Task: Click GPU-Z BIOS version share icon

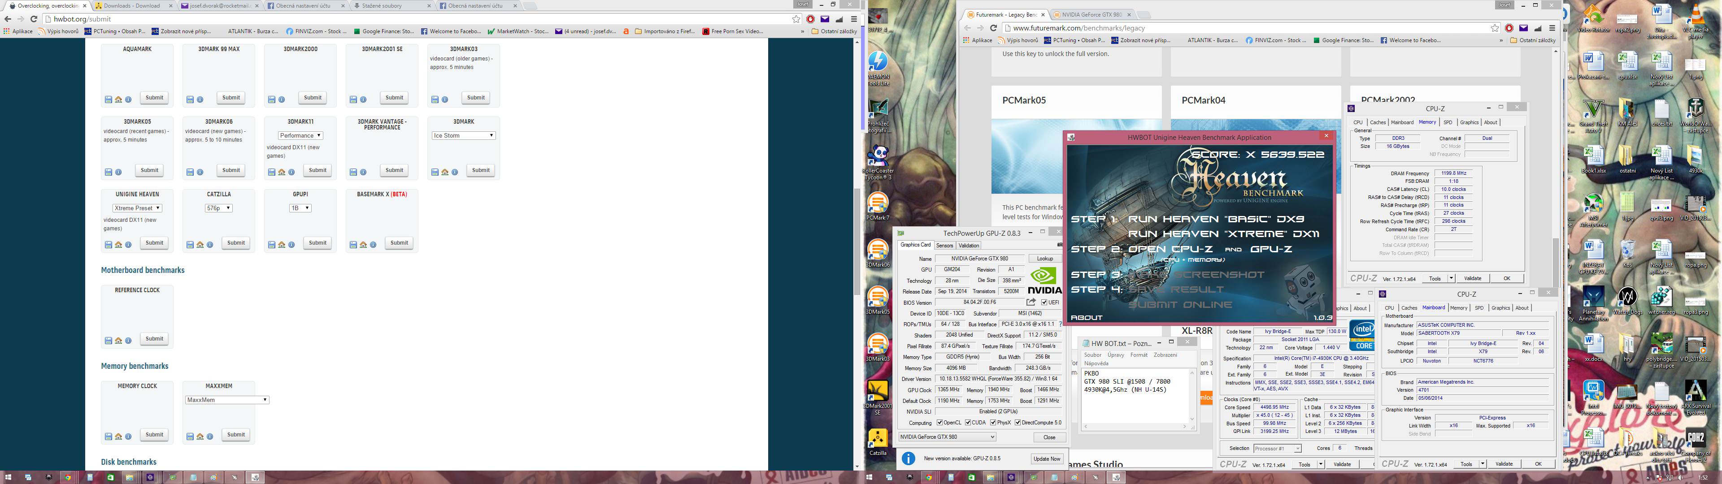Action: pos(1031,302)
